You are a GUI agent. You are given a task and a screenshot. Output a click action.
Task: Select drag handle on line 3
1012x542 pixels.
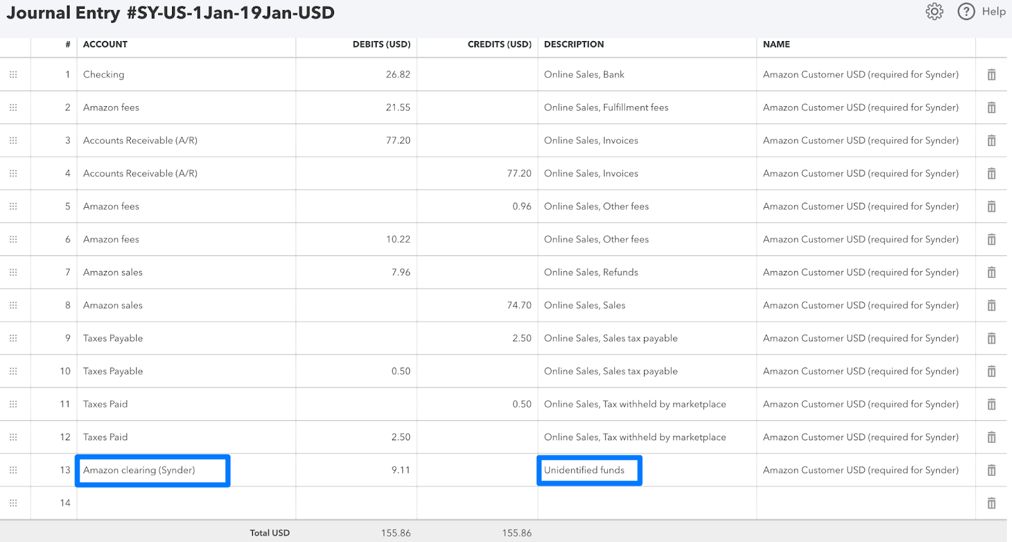pos(13,140)
